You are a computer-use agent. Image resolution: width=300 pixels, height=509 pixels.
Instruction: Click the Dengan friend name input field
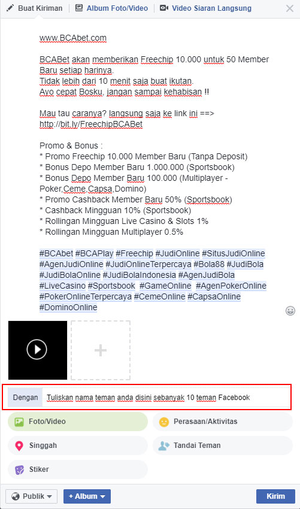click(x=166, y=398)
